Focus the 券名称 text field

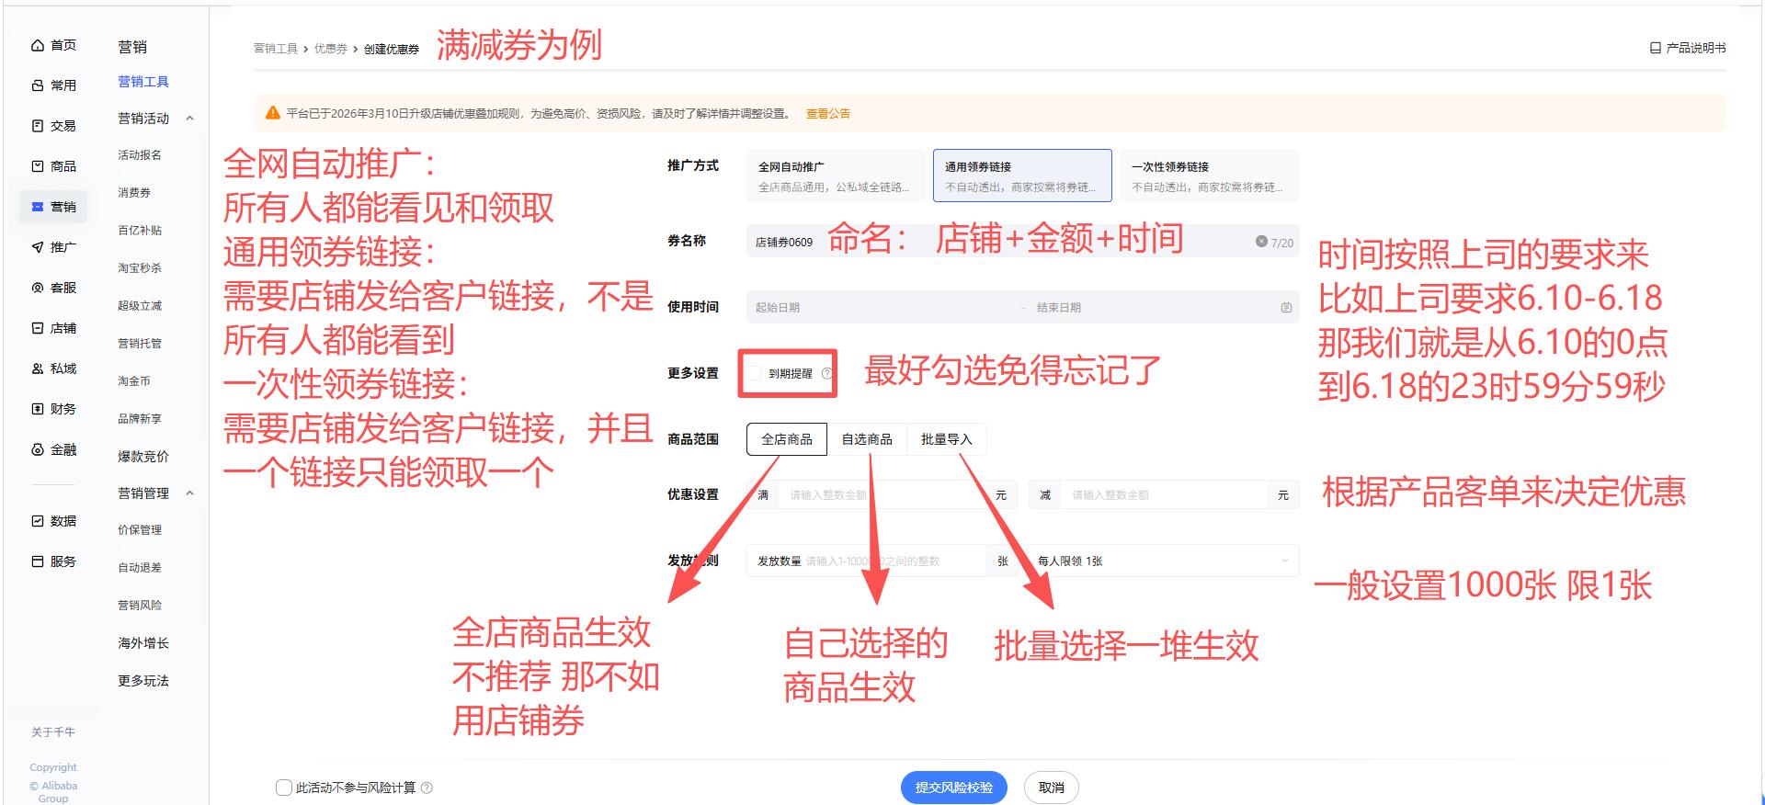1022,242
